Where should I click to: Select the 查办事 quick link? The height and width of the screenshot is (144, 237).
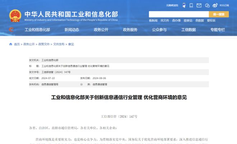pyautogui.click(x=176, y=20)
